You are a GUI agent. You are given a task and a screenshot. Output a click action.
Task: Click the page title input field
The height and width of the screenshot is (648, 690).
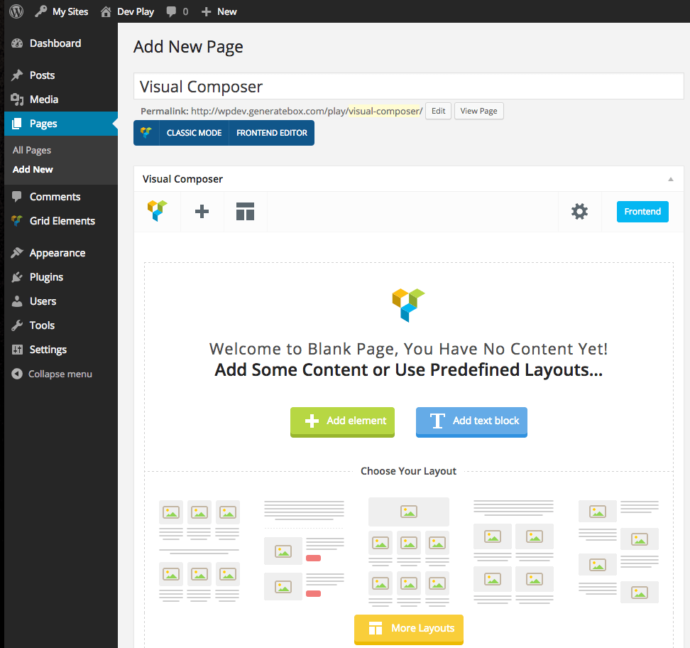pyautogui.click(x=408, y=85)
